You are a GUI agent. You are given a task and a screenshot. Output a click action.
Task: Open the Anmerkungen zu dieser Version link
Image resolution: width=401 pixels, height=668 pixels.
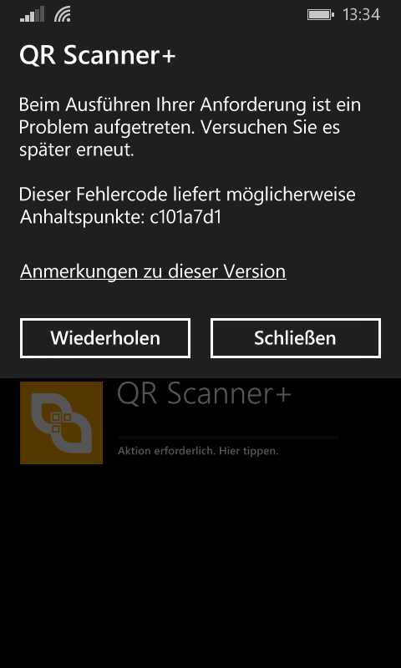click(153, 271)
